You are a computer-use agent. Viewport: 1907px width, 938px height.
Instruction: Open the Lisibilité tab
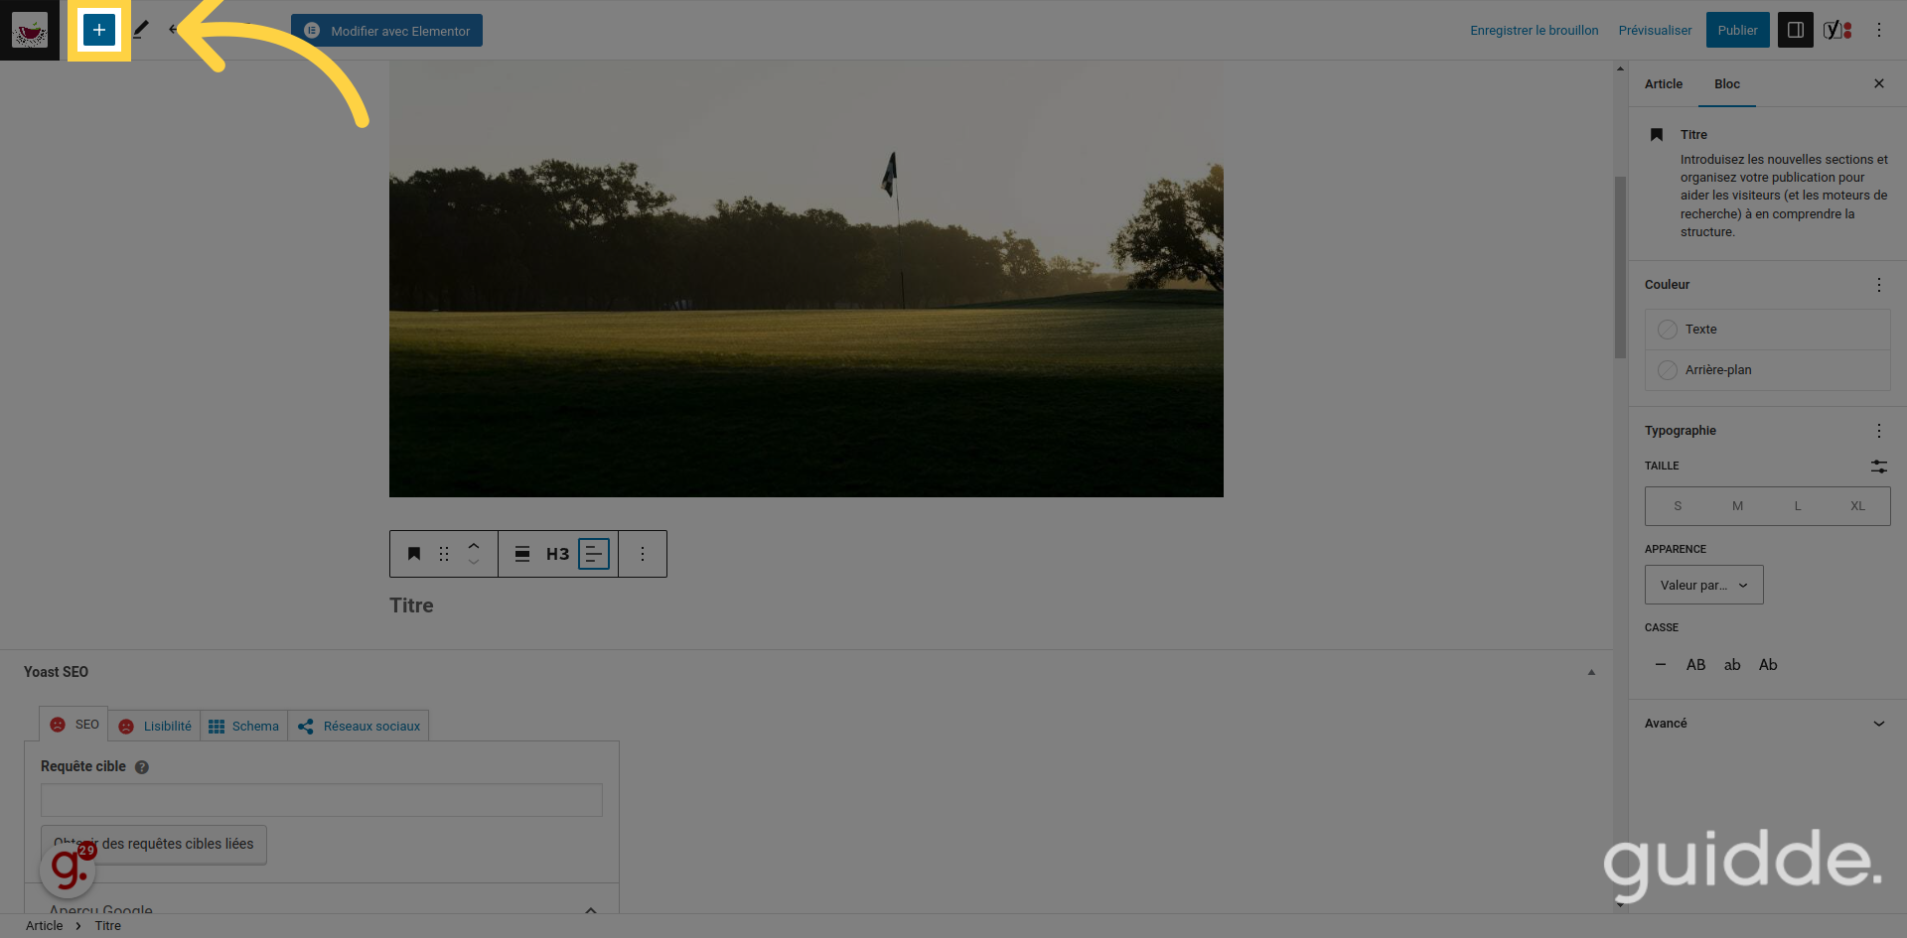click(x=155, y=727)
